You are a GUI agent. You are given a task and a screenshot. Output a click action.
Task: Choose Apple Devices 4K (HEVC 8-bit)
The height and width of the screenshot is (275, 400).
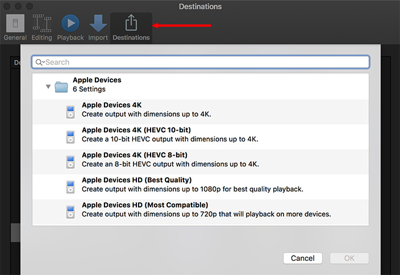pos(201,162)
